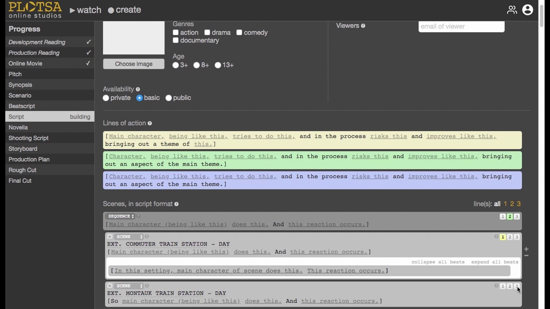Click help icon beside Montauk scene type selector

147,286
